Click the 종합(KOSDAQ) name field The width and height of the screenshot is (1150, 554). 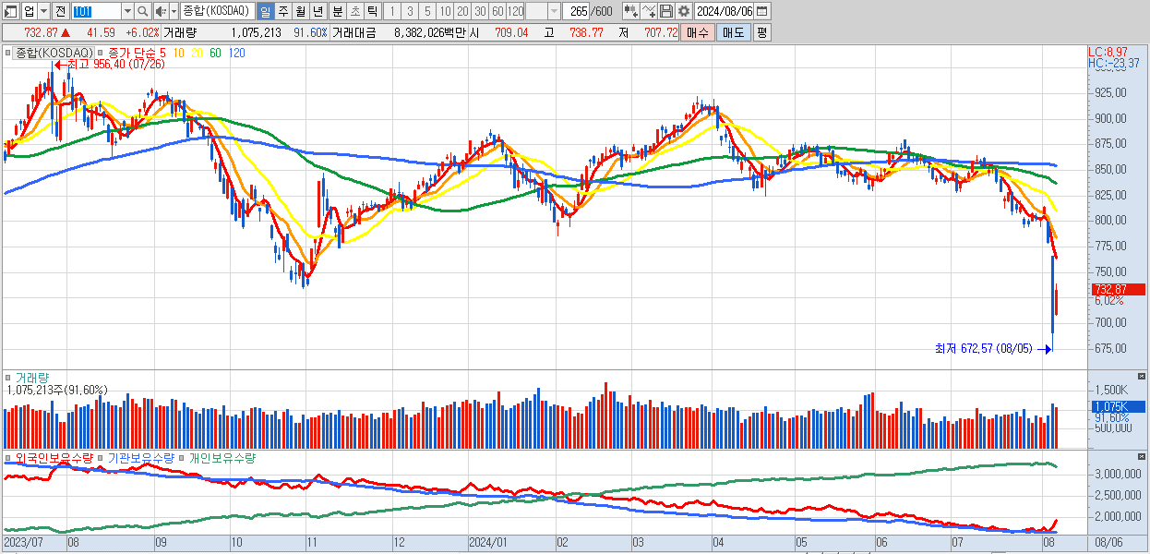[x=218, y=11]
